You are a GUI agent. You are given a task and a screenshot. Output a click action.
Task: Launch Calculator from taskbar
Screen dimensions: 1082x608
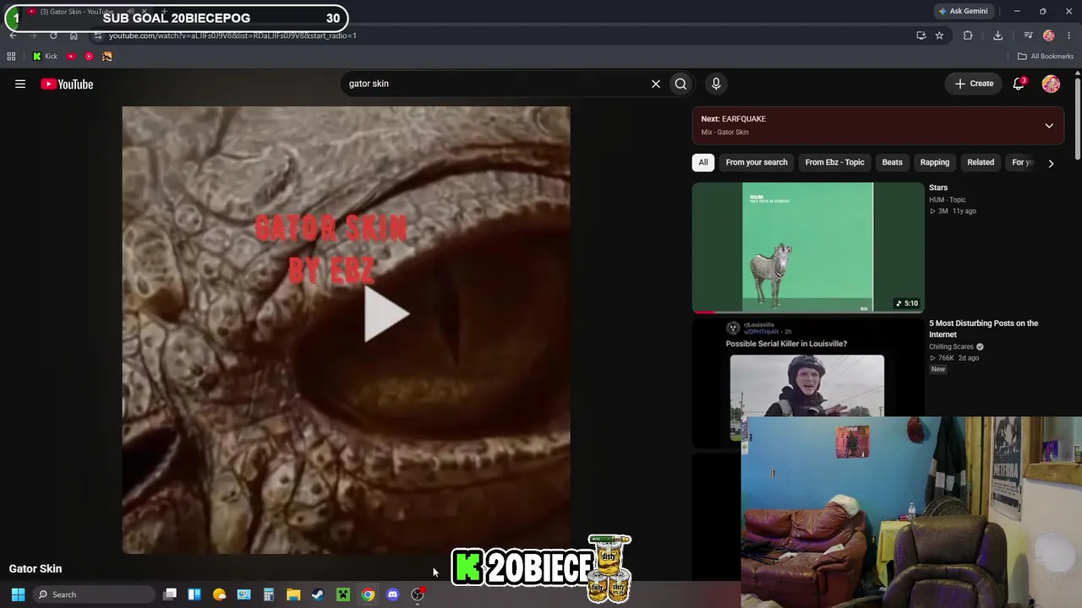tap(269, 594)
